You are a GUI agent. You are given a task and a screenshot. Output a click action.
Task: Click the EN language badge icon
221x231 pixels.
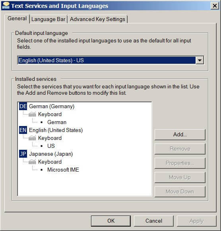coord(23,130)
